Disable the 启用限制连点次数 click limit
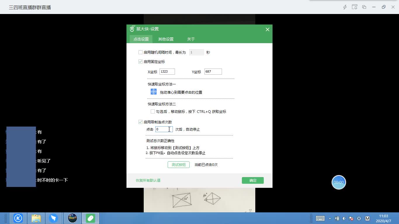The width and height of the screenshot is (399, 224). pyautogui.click(x=140, y=122)
